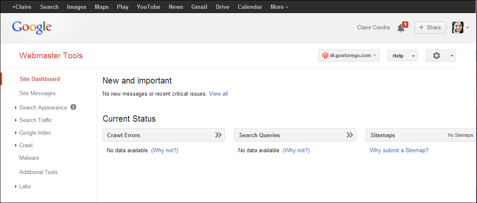Open the Sitemaps panel header
Screen dimensions: 477x203
coord(421,135)
